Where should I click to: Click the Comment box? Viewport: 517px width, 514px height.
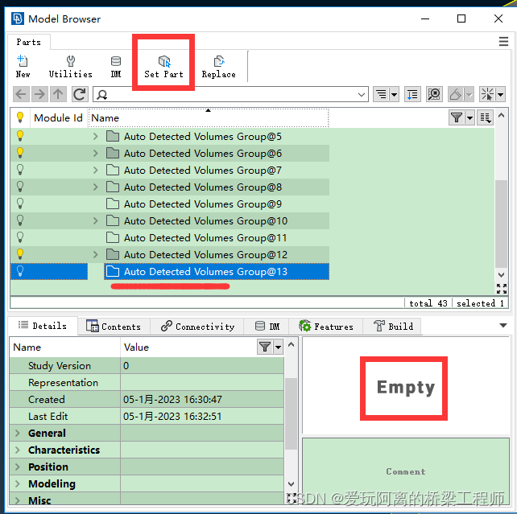pyautogui.click(x=406, y=471)
